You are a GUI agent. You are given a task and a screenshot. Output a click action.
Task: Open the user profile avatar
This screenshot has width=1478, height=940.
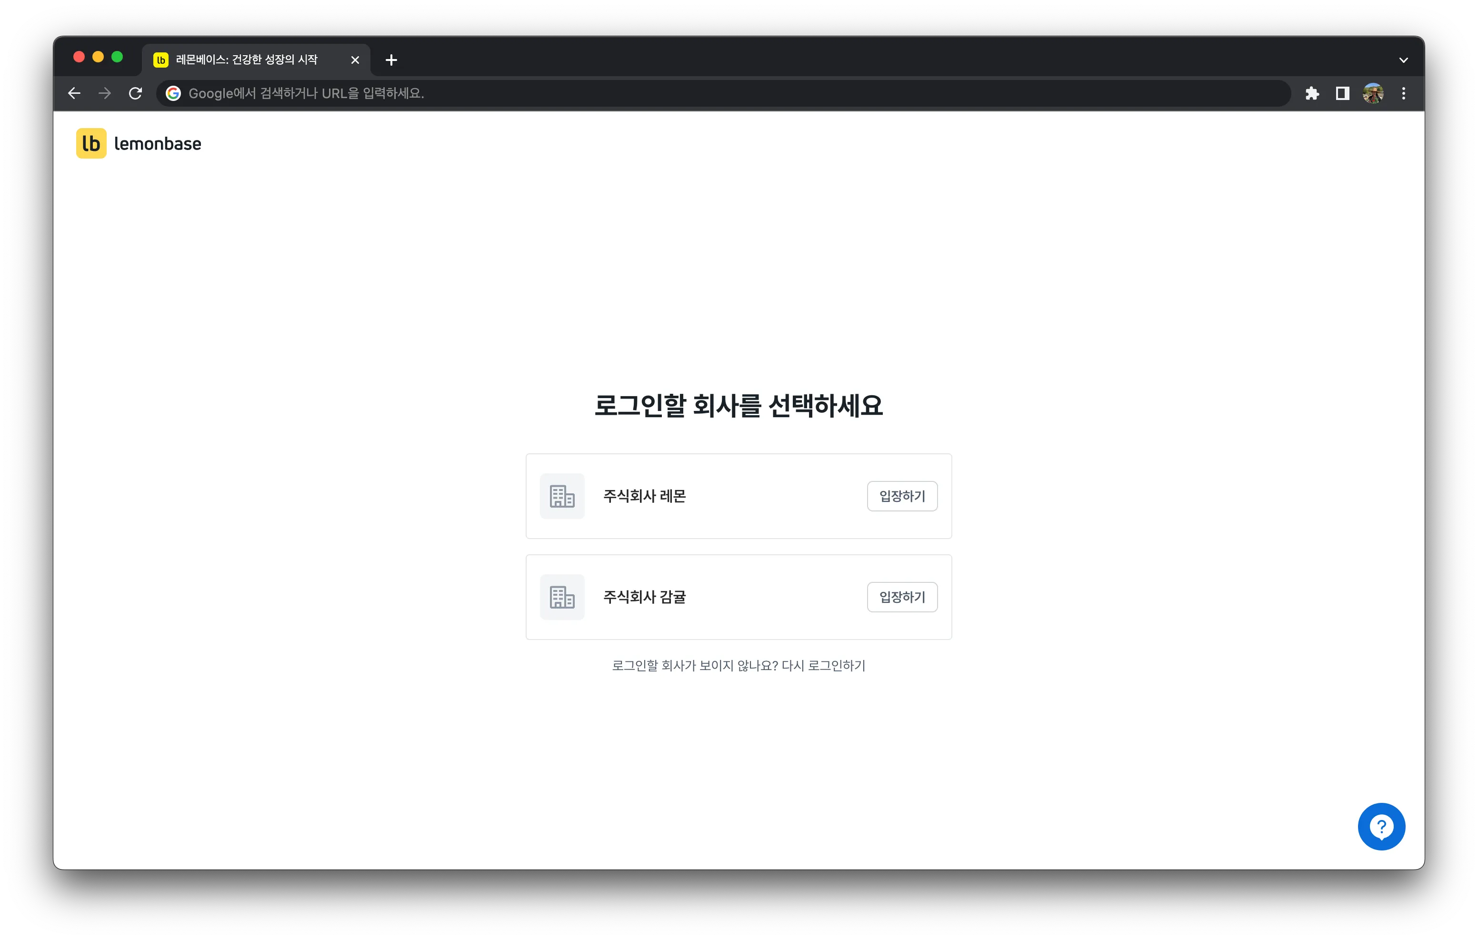pyautogui.click(x=1373, y=93)
